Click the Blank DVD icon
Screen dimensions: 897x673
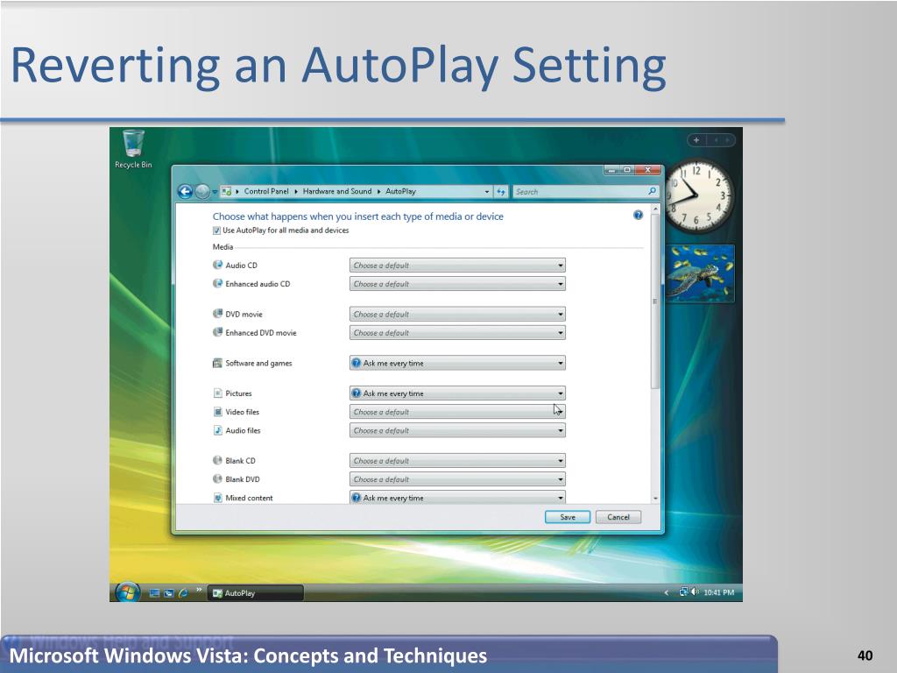coord(217,479)
